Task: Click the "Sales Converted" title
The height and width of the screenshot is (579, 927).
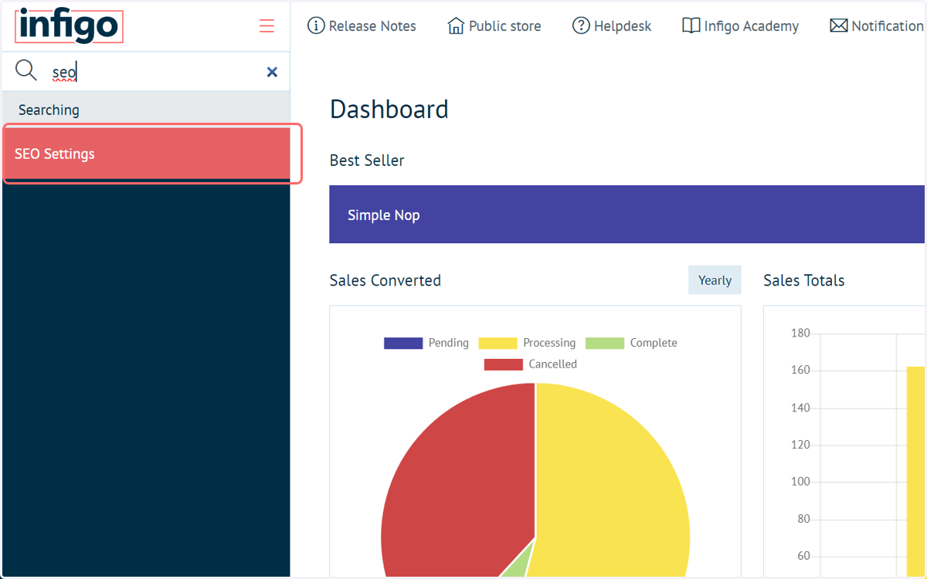Action: point(385,280)
